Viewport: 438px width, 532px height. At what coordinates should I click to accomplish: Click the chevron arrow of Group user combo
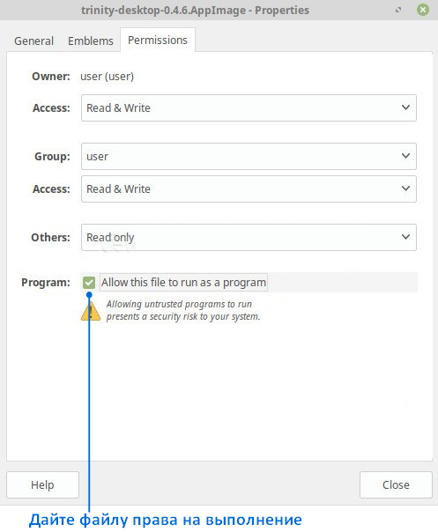(405, 156)
